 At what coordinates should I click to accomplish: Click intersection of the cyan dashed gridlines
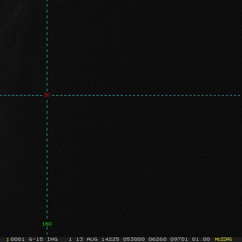pyautogui.click(x=47, y=96)
